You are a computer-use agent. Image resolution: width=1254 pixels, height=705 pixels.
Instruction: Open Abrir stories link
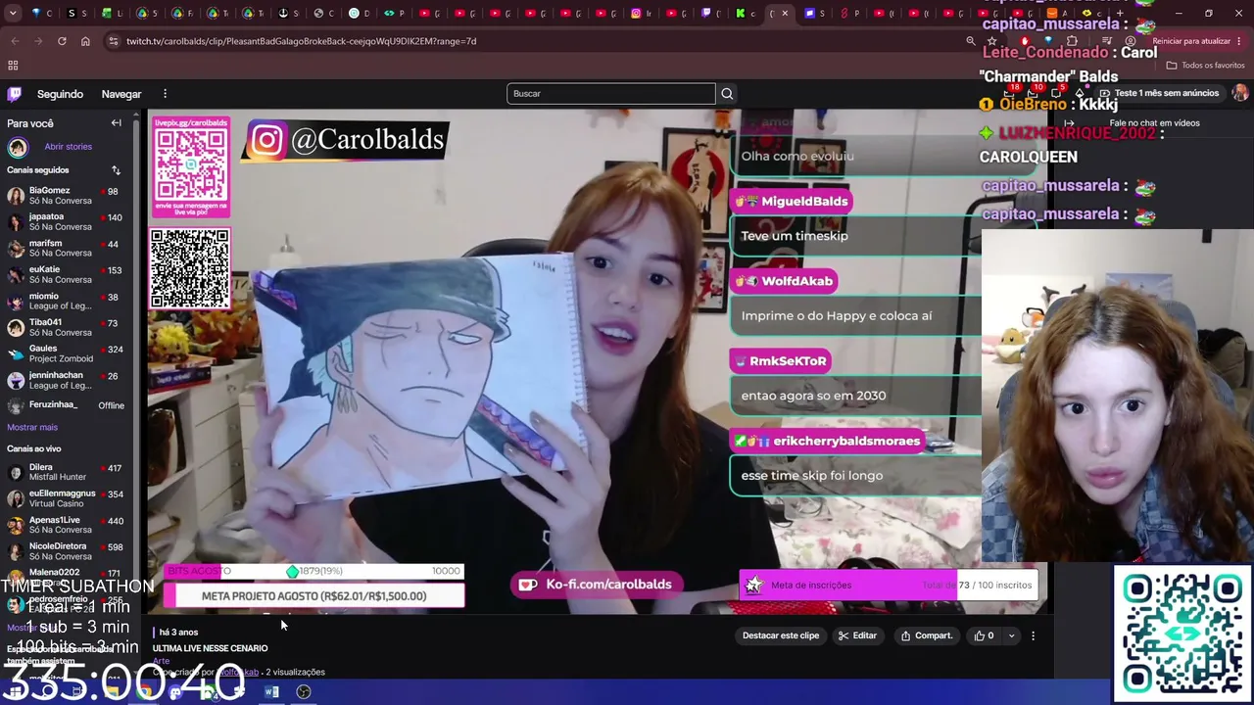pyautogui.click(x=68, y=147)
